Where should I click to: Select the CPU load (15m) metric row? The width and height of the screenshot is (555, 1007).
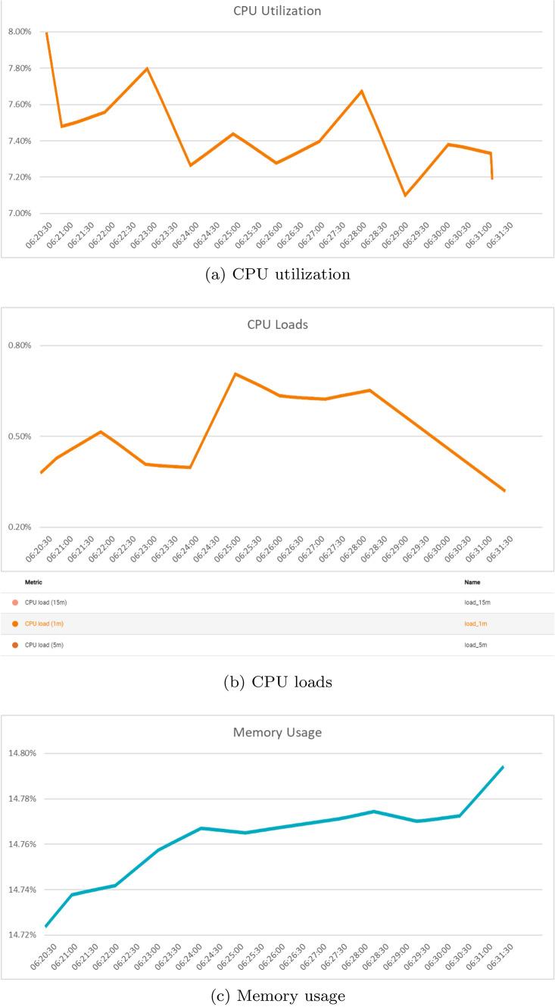tap(41, 602)
